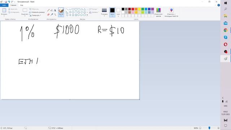This screenshot has height=130, width=231.
Task: Pick the red palette color
Action: 133,9
